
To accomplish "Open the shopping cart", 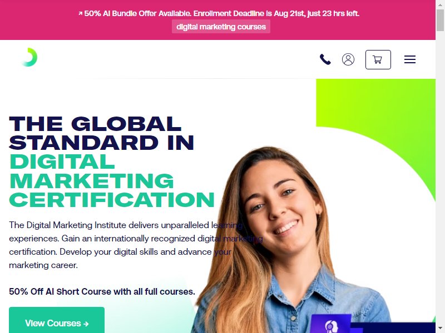I will (378, 59).
